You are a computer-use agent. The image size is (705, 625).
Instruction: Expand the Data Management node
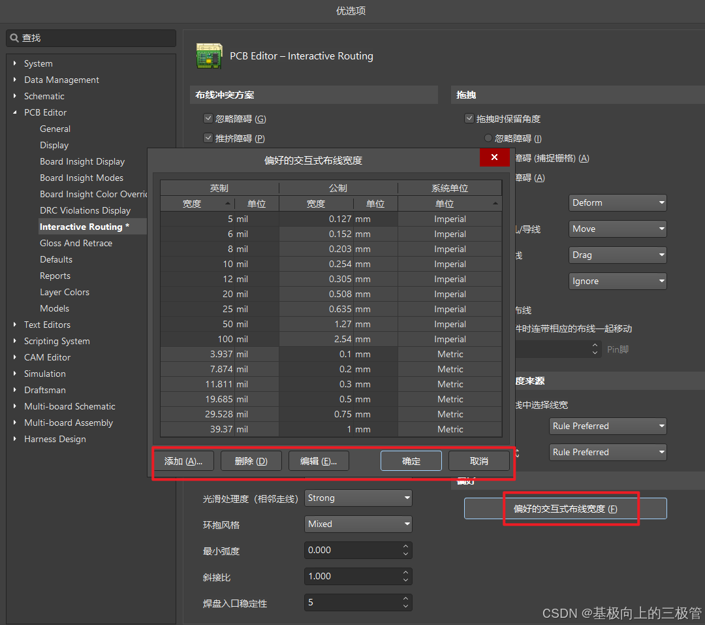(x=15, y=80)
